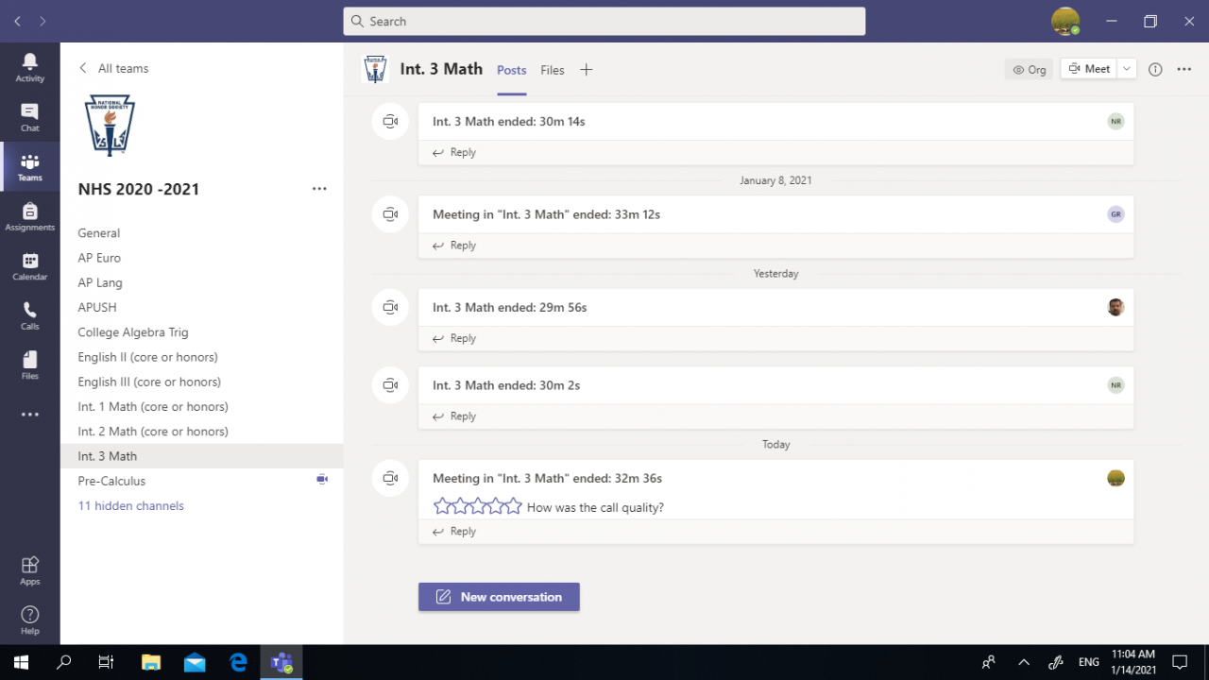This screenshot has width=1209, height=680.
Task: Select the Int. 3 Math channel
Action: pos(202,456)
